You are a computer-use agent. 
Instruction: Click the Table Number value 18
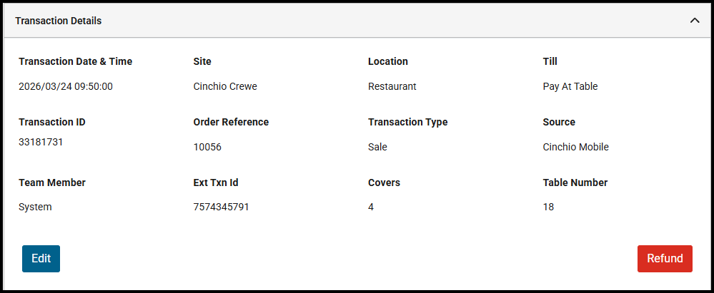[548, 207]
